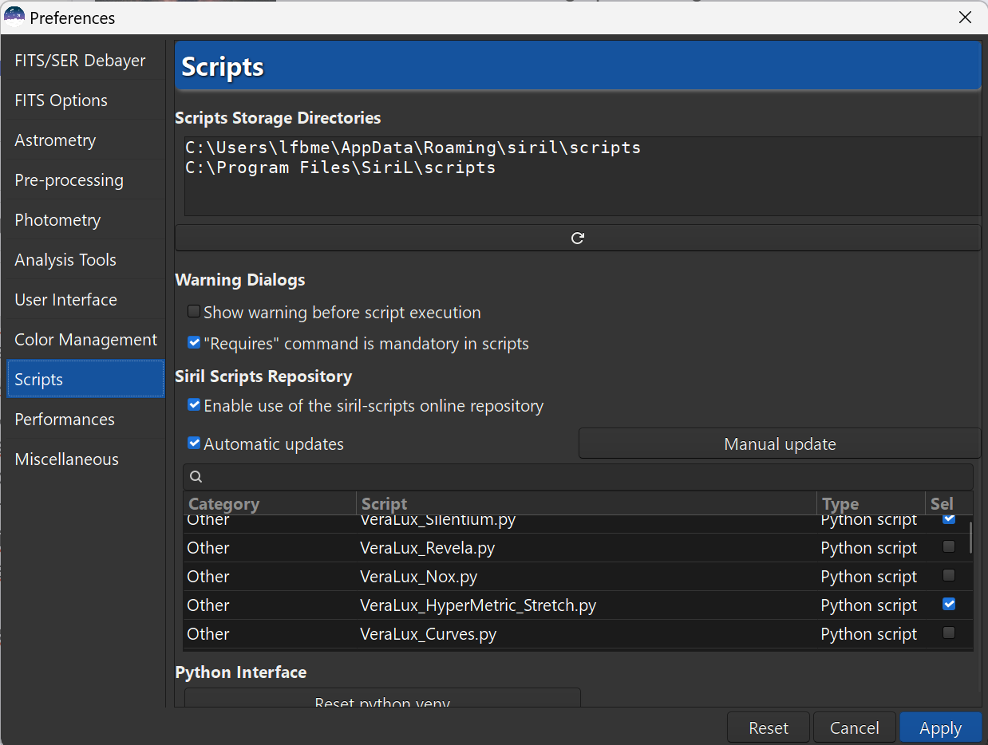Image resolution: width=988 pixels, height=745 pixels.
Task: Uncheck VeraLux_Silentium.py checkbox
Action: point(949,519)
